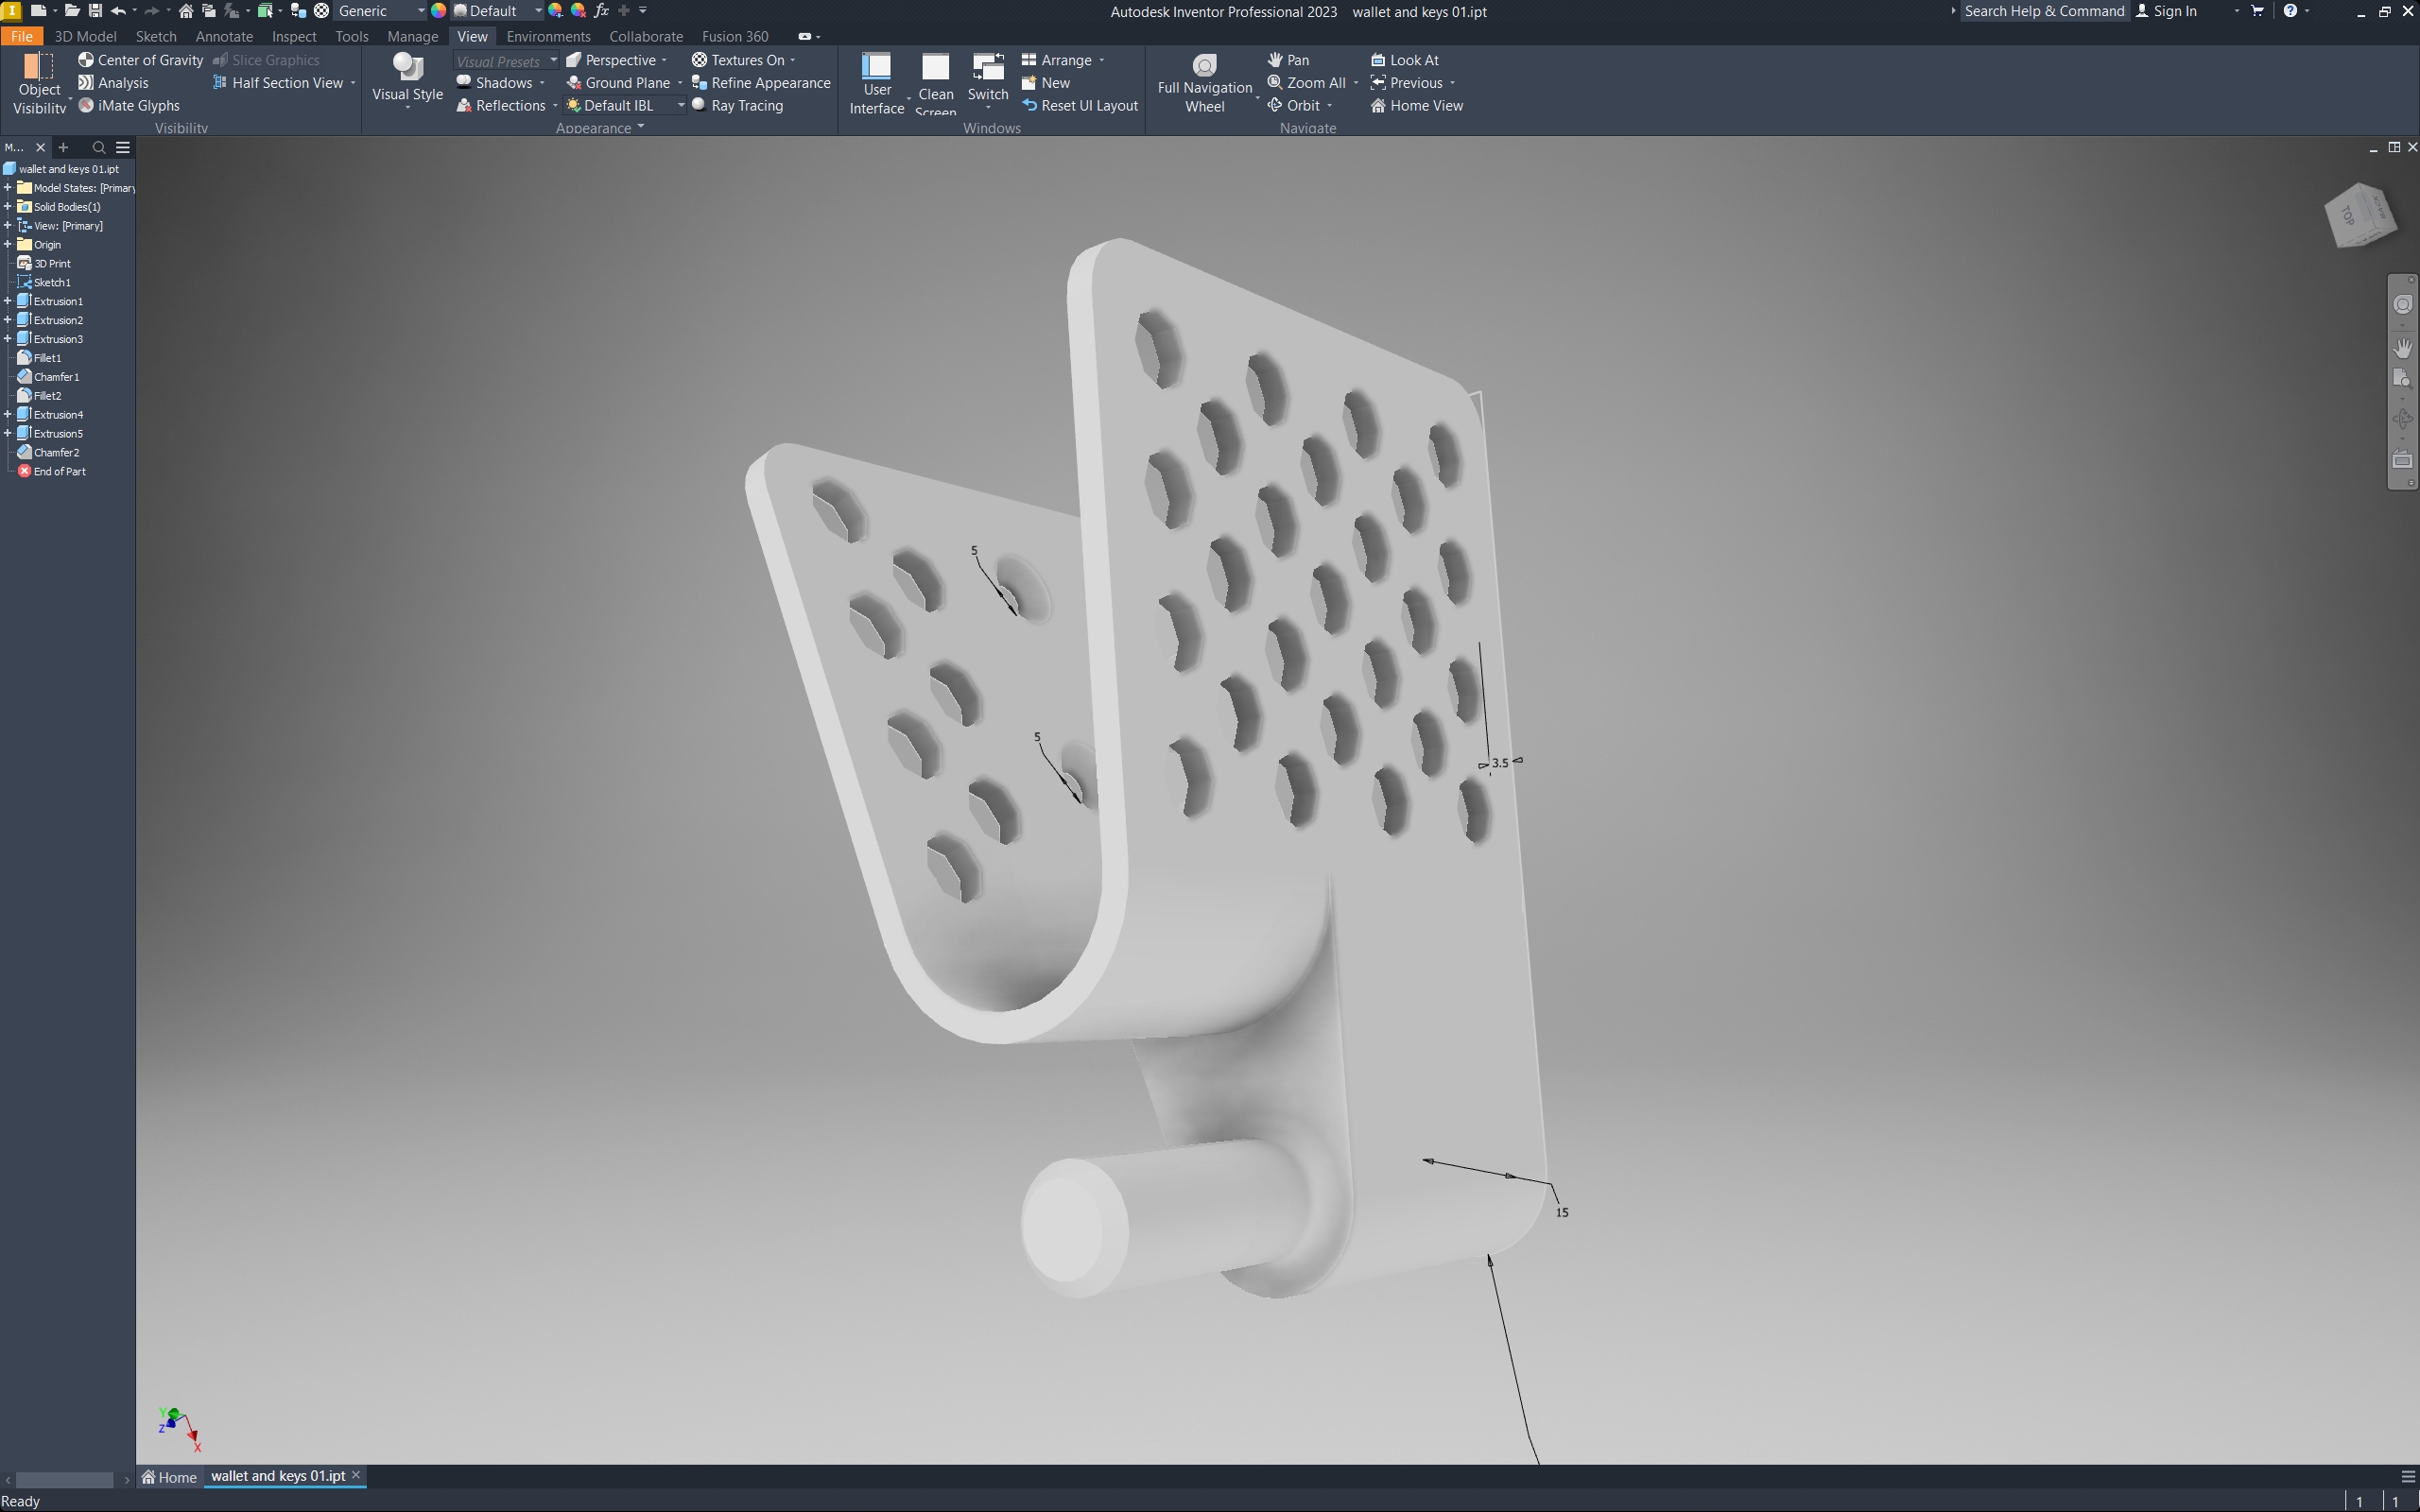
Task: Toggle the Clean Screen mode
Action: (935, 84)
